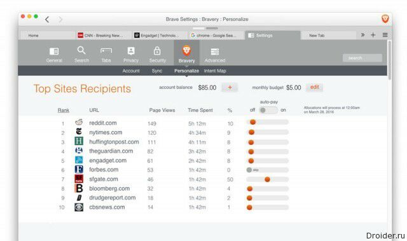Screen dimensions: 407x241
Task: Click the sfgate.com percentage slider
Action: 268,179
